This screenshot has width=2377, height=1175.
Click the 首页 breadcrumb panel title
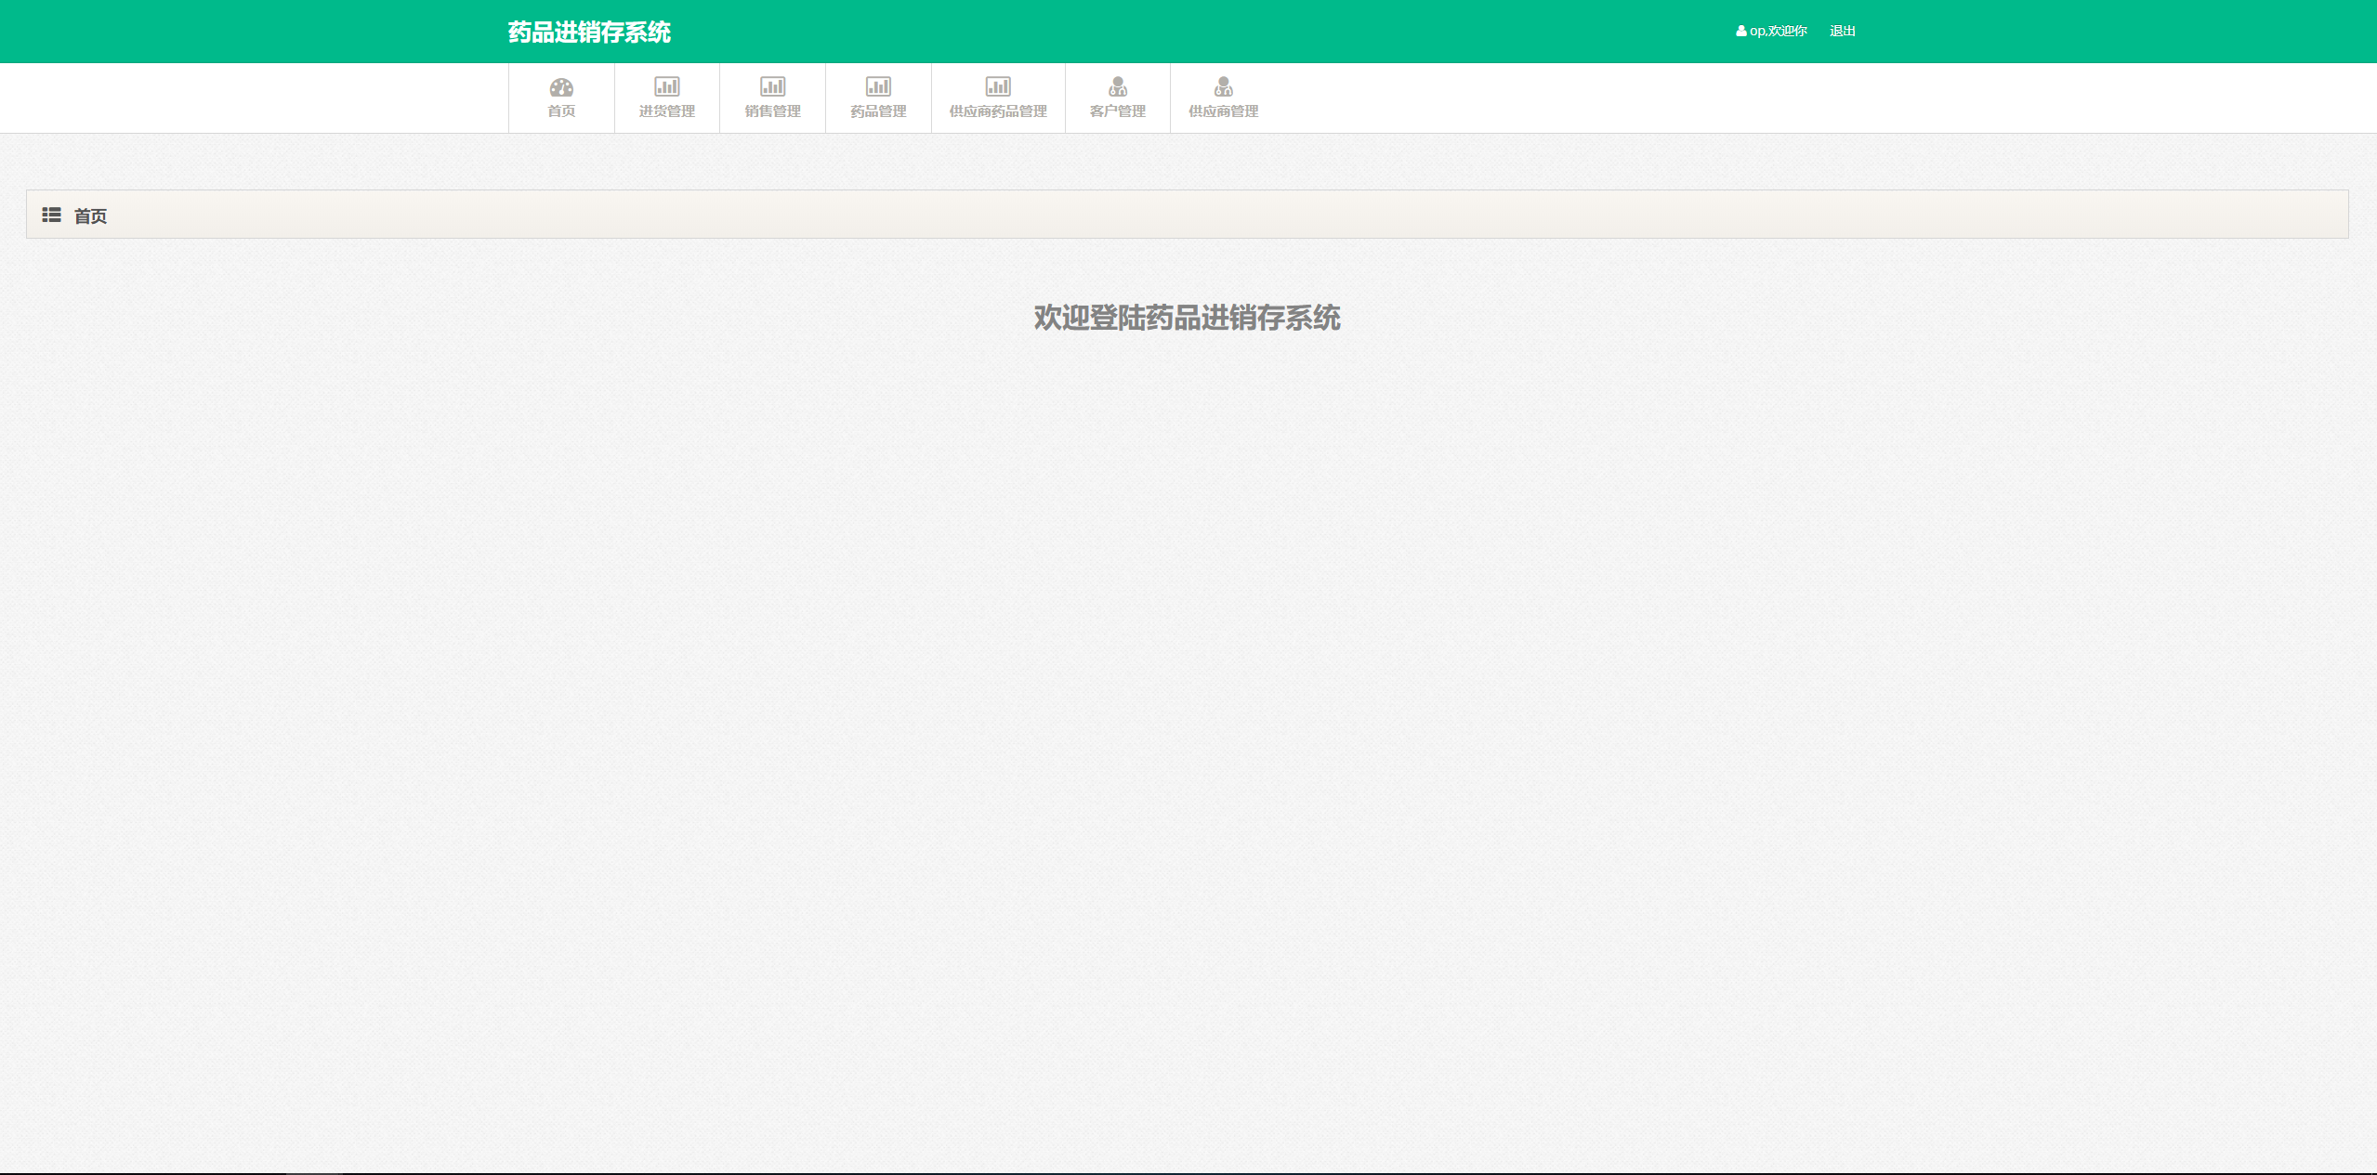click(x=91, y=216)
